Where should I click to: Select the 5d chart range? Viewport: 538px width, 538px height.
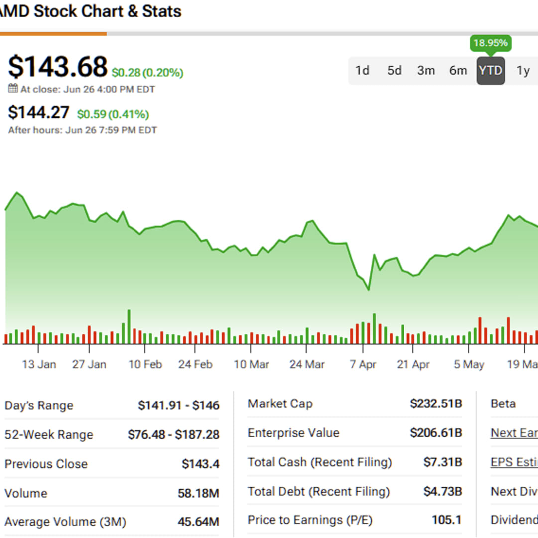click(394, 71)
